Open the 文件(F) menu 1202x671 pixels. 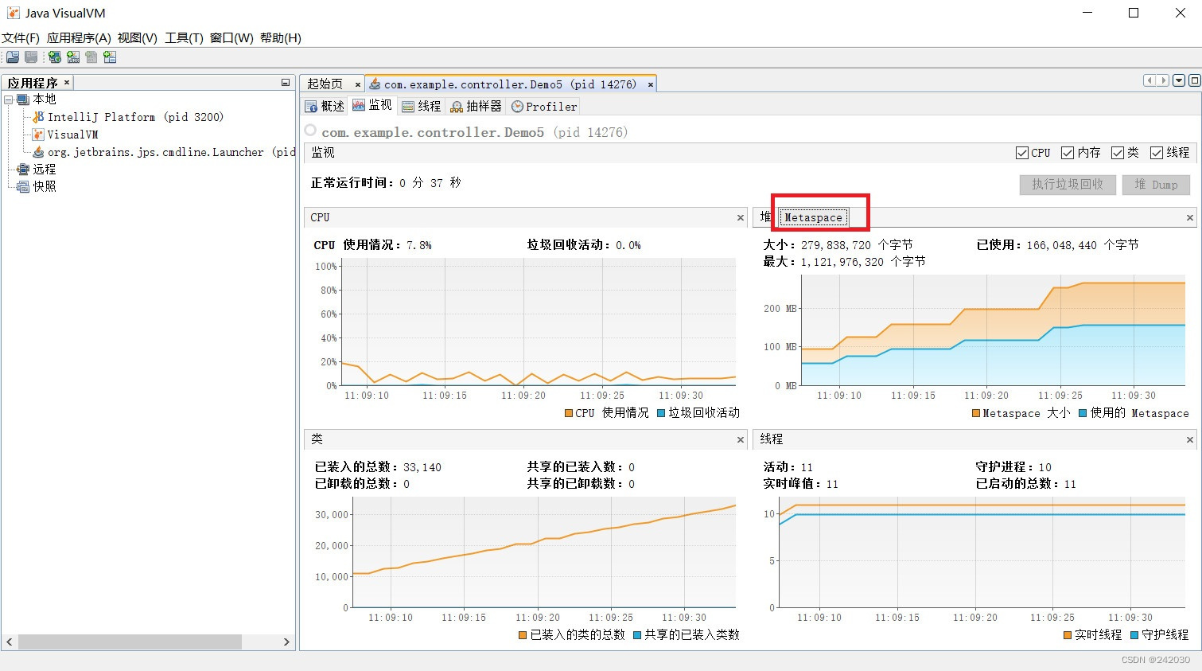[21, 37]
